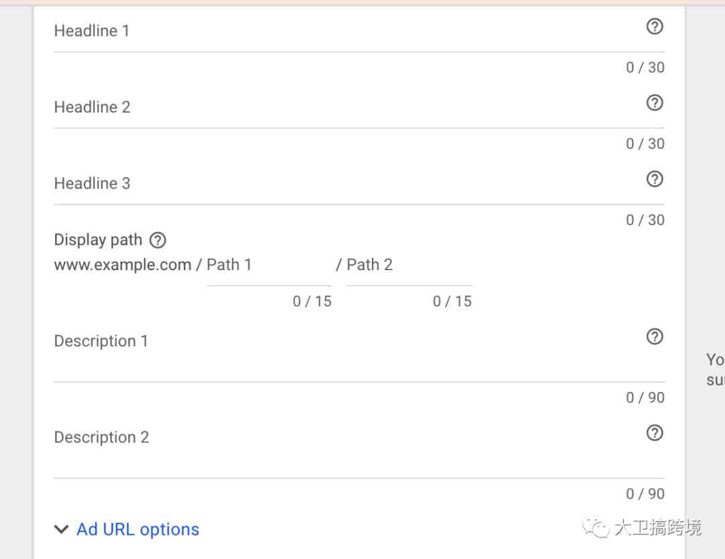The height and width of the screenshot is (559, 725).
Task: Open the Ad URL options link
Action: (x=138, y=530)
